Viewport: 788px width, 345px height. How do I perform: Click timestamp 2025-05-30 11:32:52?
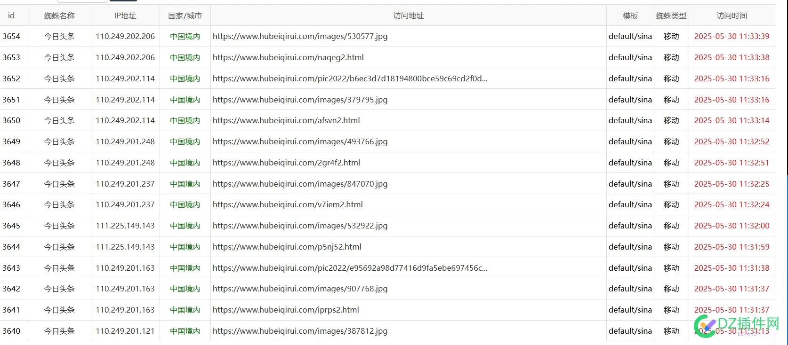click(x=732, y=141)
